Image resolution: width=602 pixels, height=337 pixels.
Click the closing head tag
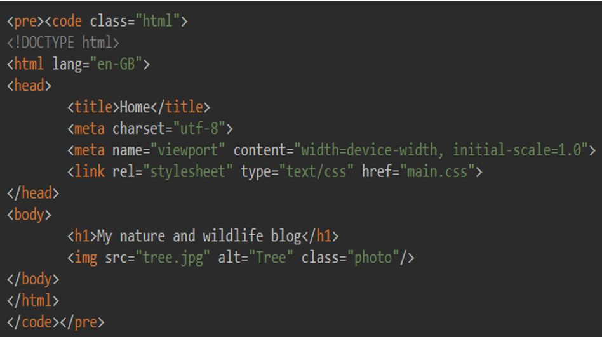(33, 193)
